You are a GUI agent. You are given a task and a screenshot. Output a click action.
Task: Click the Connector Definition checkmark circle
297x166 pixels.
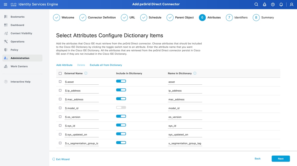coord(83,18)
